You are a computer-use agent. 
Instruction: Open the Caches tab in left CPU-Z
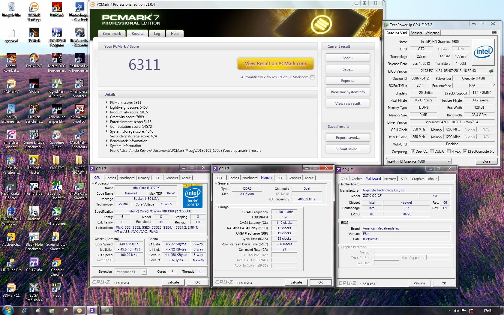[x=110, y=178]
